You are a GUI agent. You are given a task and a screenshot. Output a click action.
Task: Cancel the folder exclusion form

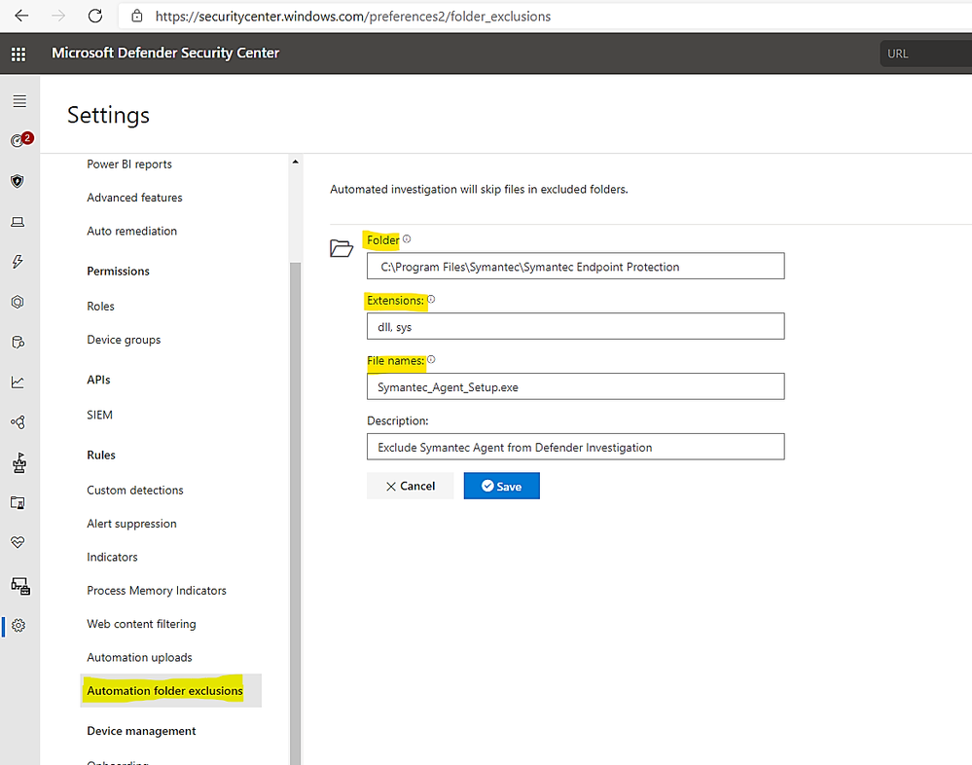click(x=410, y=486)
